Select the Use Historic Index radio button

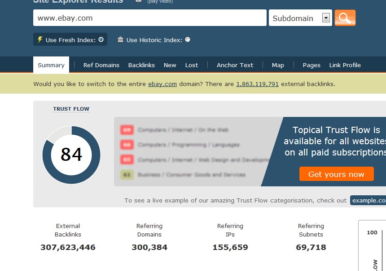point(188,39)
